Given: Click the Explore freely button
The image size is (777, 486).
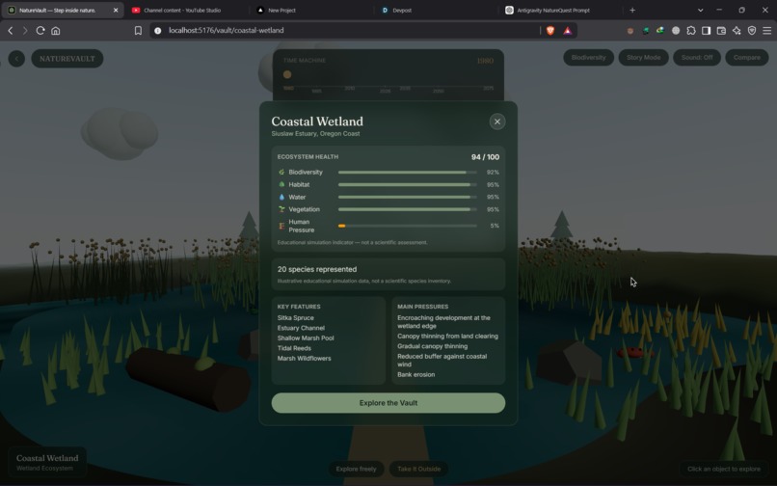Looking at the screenshot, I should click(356, 469).
